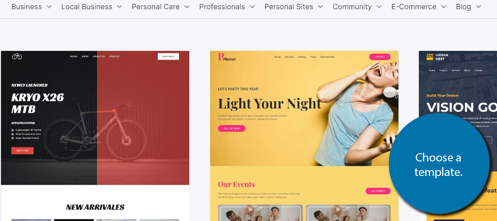Click the SHOP NOW button in bike template

tap(168, 56)
